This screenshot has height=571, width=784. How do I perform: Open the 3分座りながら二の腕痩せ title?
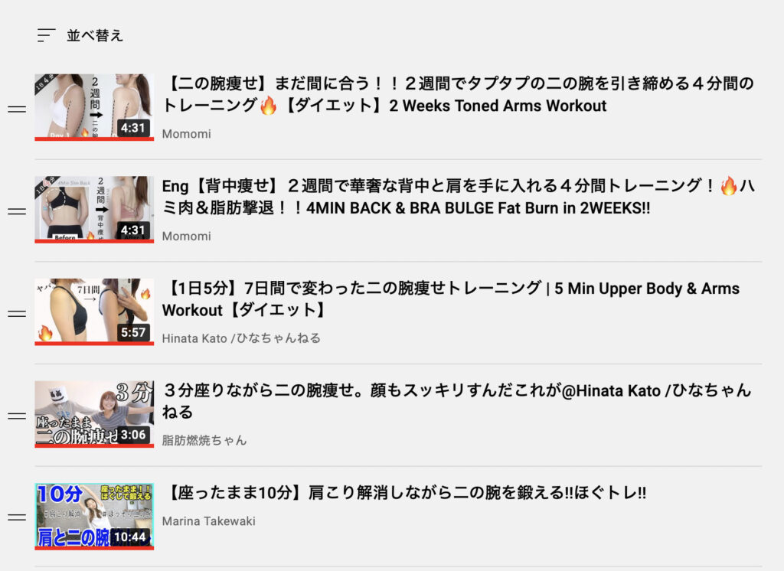coord(456,401)
